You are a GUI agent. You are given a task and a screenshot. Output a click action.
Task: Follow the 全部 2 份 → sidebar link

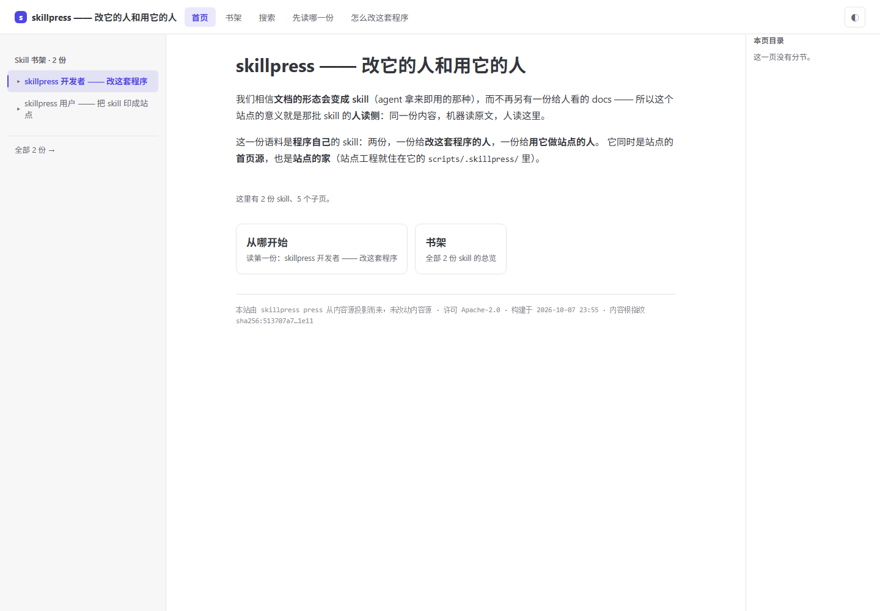(35, 150)
